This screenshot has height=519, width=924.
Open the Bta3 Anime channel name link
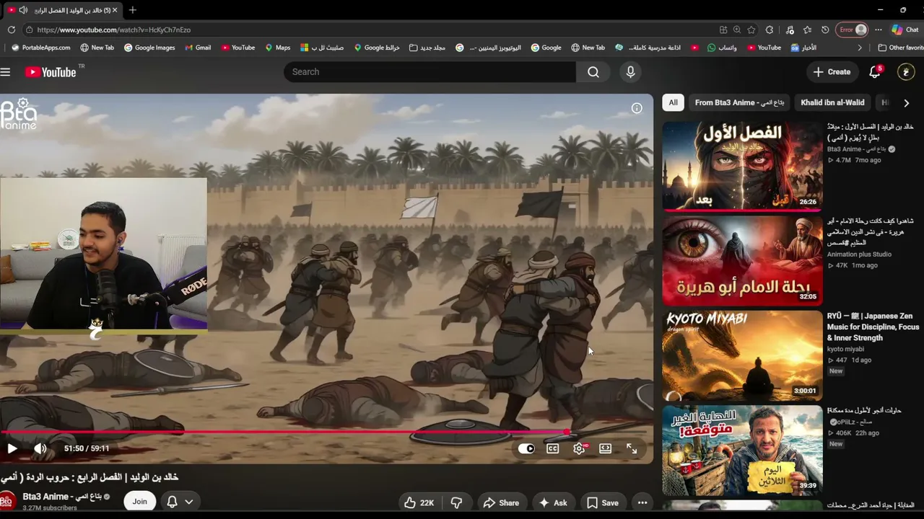[x=62, y=497]
